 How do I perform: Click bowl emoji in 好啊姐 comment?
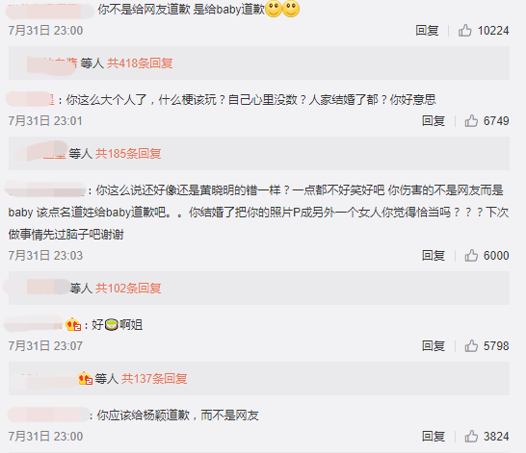tap(112, 324)
